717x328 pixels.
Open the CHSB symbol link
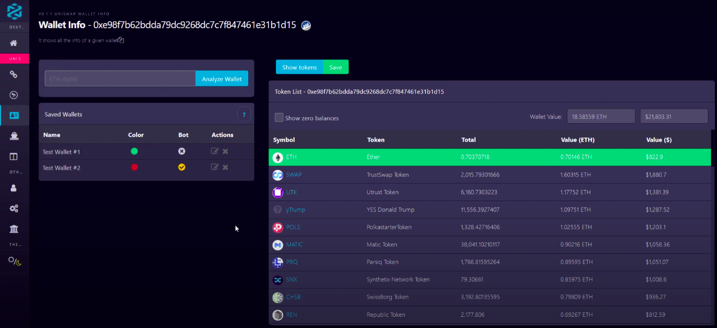pos(294,297)
